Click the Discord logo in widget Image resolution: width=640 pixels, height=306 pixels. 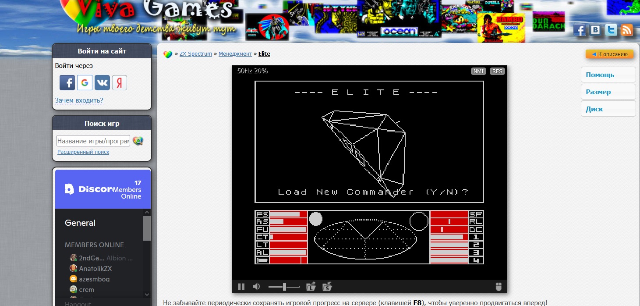(88, 189)
